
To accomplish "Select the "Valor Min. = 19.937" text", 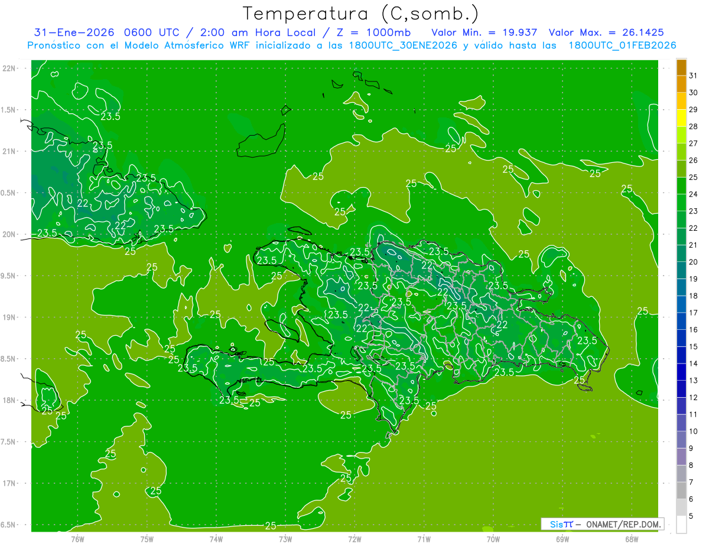I will tap(484, 32).
